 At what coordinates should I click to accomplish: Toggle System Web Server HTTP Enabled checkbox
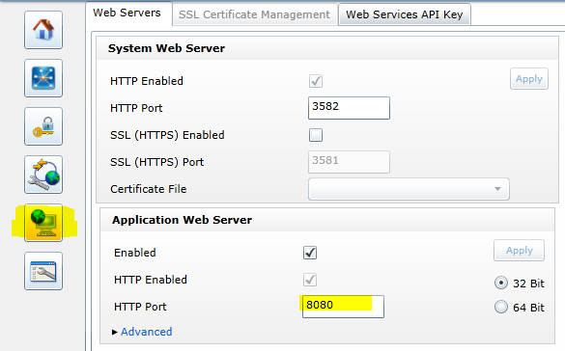(x=316, y=81)
